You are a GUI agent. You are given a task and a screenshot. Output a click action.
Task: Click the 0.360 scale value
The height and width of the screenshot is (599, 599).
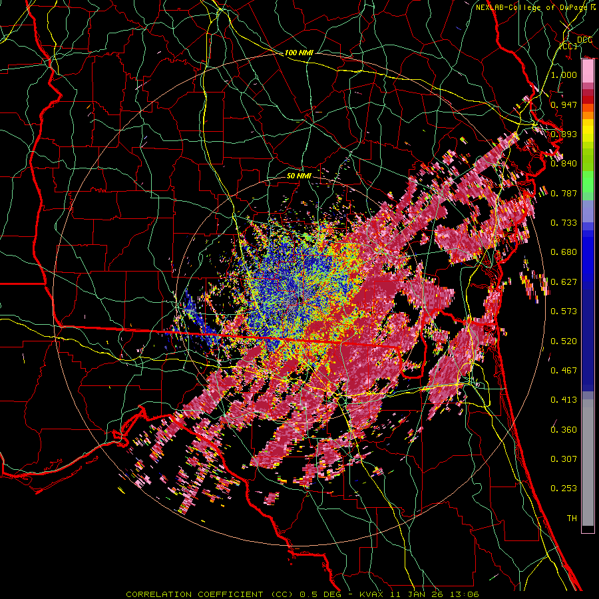564,430
